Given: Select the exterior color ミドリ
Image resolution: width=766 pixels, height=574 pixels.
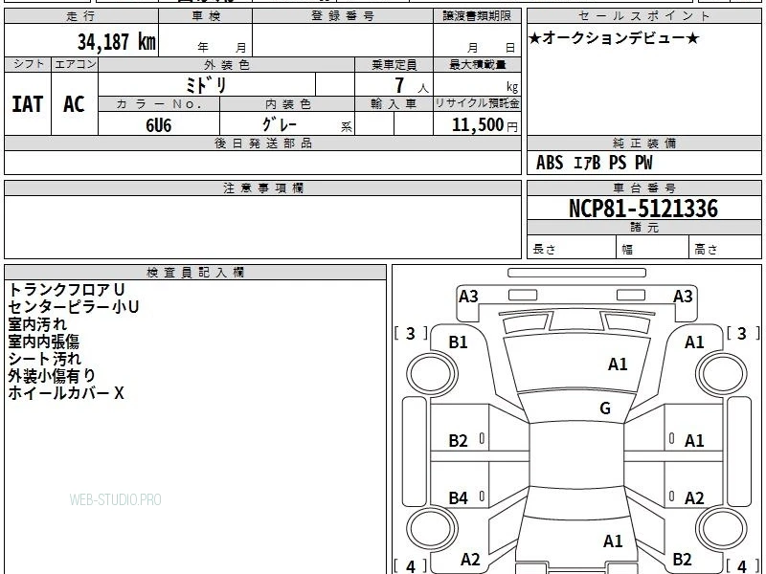Looking at the screenshot, I should point(206,85).
